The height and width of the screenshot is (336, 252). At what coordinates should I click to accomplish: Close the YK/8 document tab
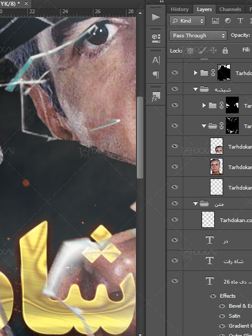pos(26,4)
